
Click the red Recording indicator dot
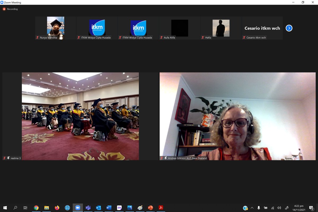[x=4, y=9]
